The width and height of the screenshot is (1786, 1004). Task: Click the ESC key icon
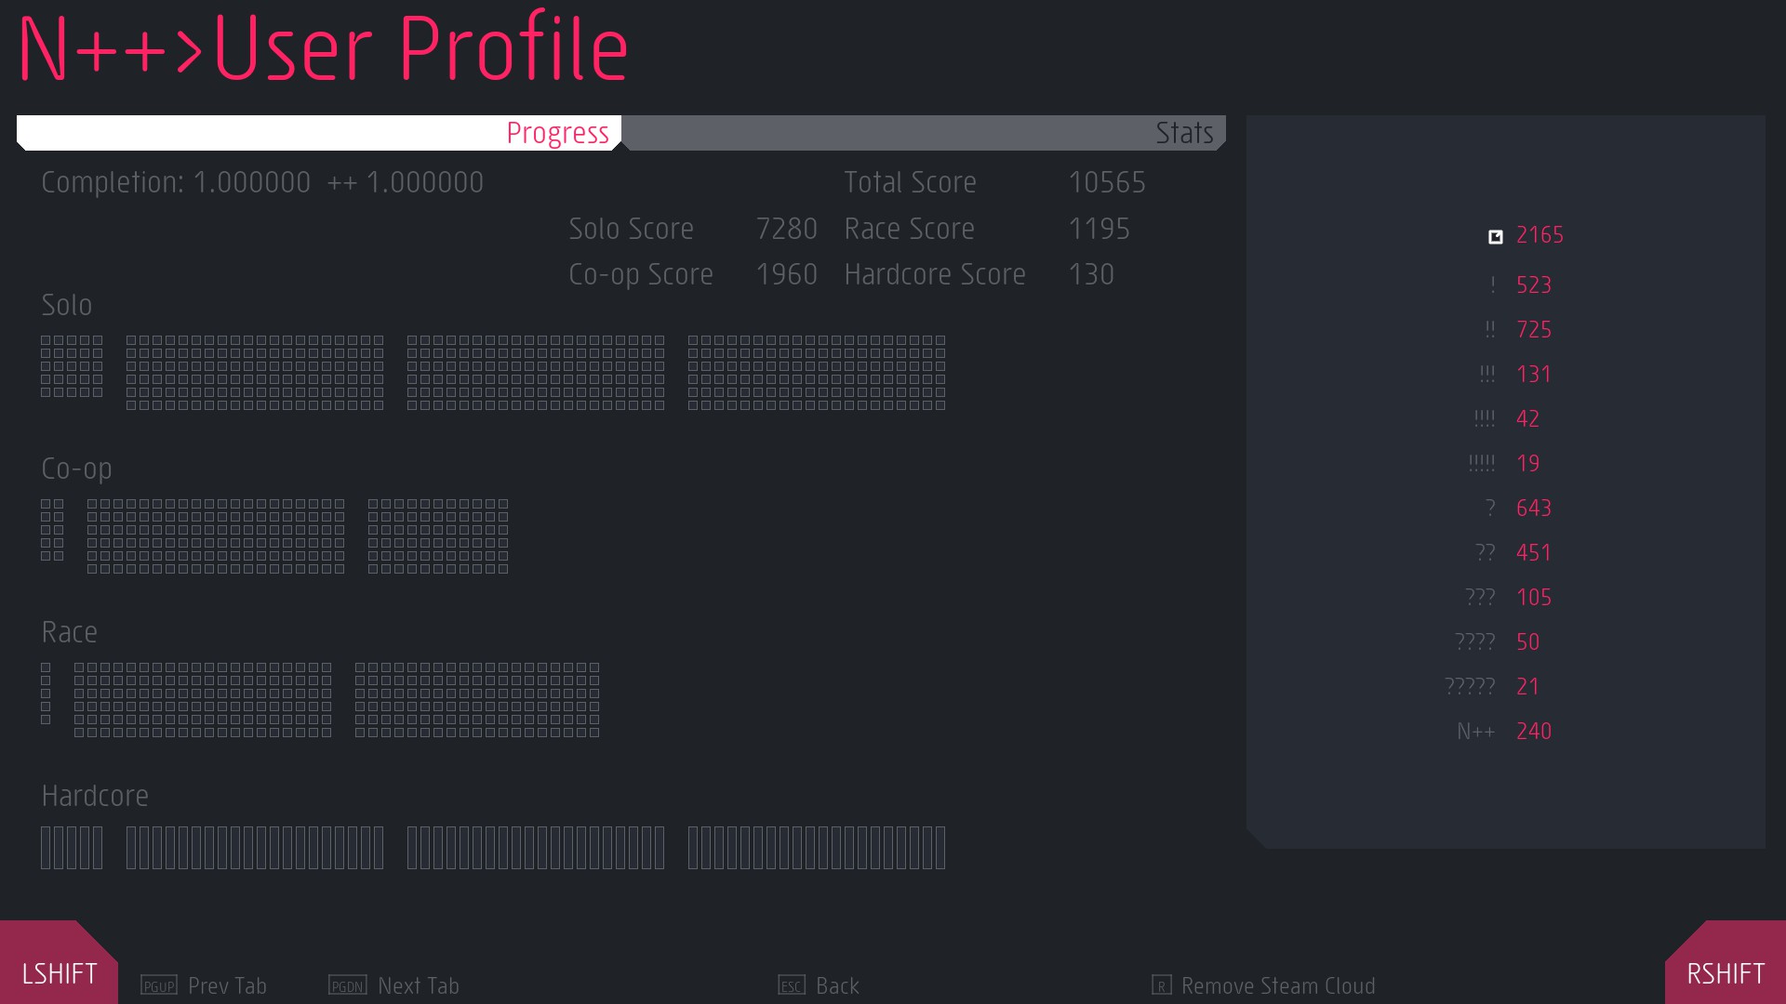pyautogui.click(x=792, y=985)
